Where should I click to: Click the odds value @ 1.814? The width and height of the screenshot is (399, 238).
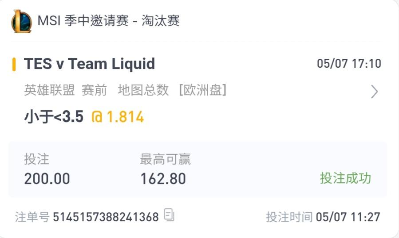coord(118,117)
